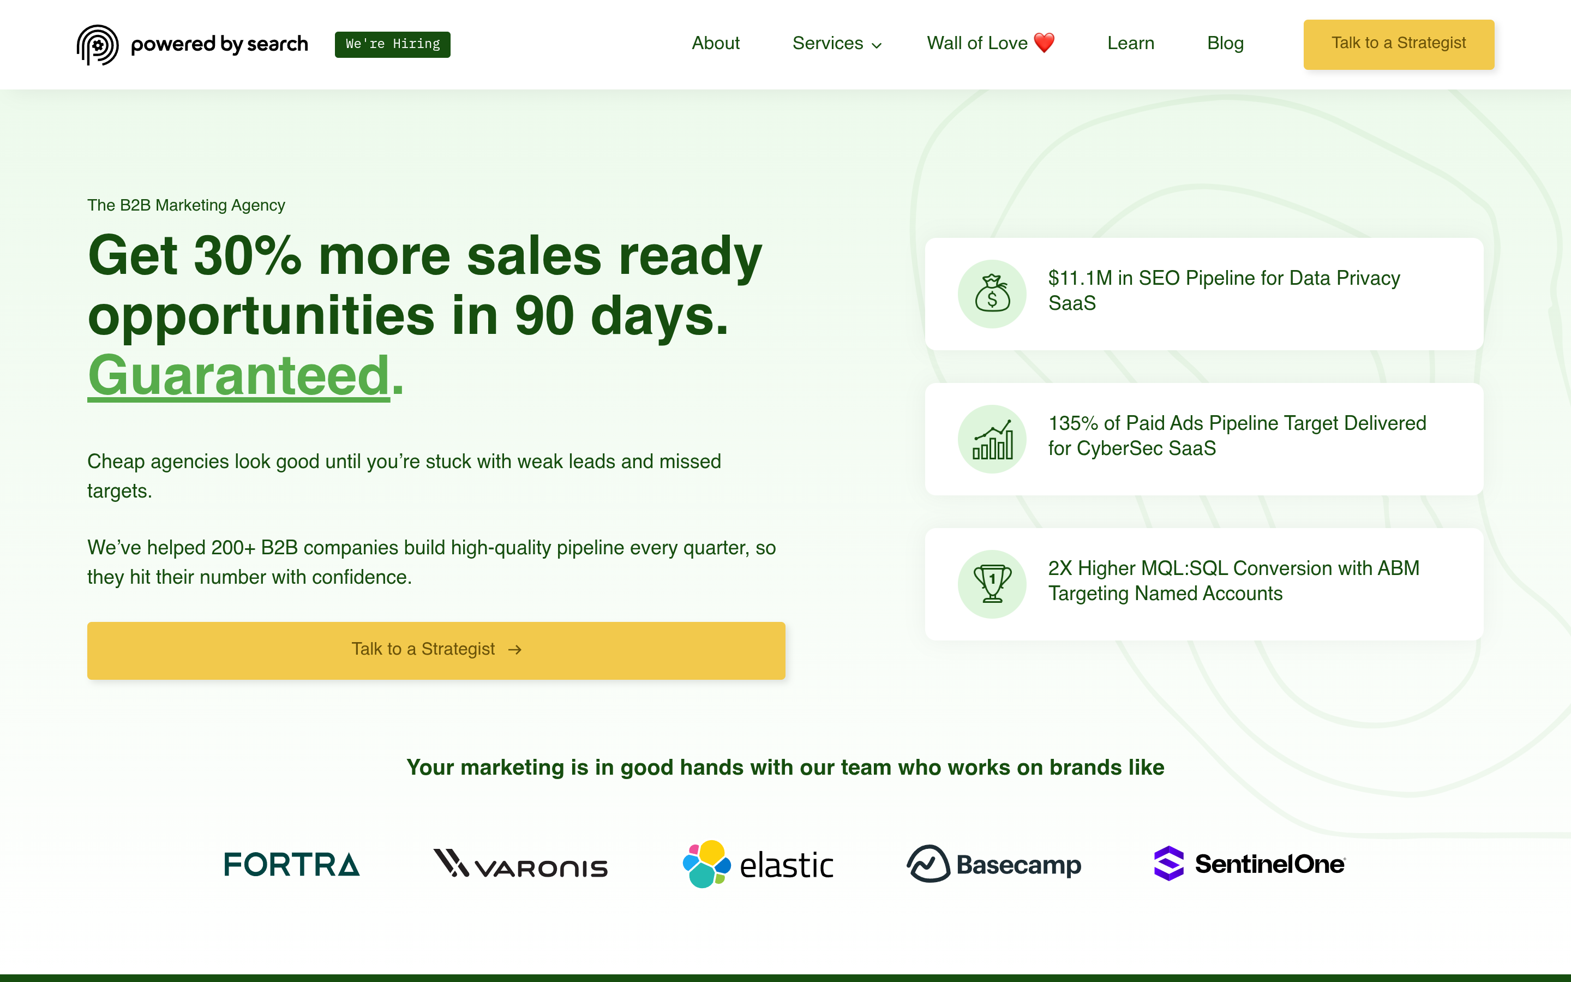Click the bar chart growth icon
The image size is (1571, 982).
coord(992,439)
